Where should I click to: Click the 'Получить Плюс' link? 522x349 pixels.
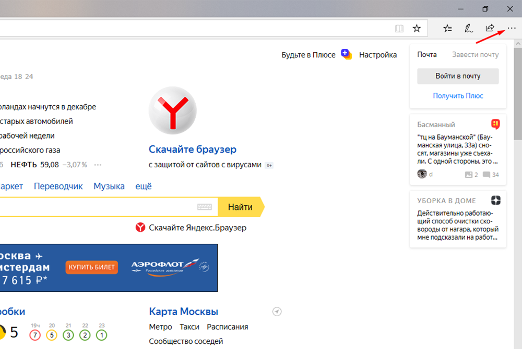pyautogui.click(x=458, y=95)
